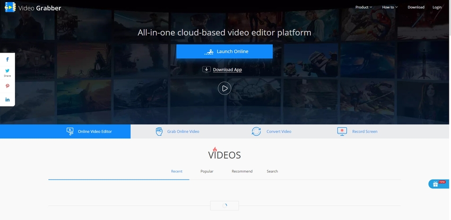Expand the How to dropdown menu
The image size is (451, 220).
click(x=390, y=7)
